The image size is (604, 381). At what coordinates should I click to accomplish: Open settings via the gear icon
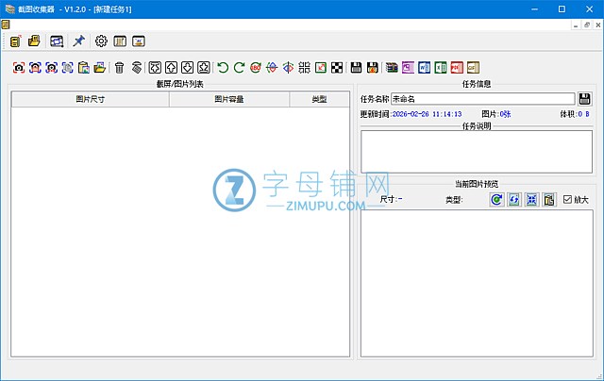101,41
